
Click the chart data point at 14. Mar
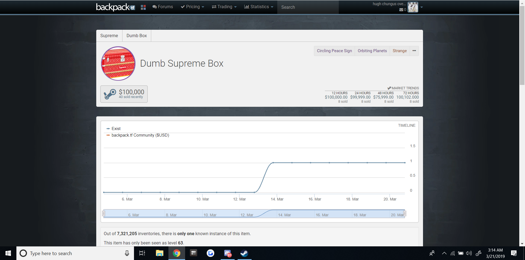click(273, 163)
